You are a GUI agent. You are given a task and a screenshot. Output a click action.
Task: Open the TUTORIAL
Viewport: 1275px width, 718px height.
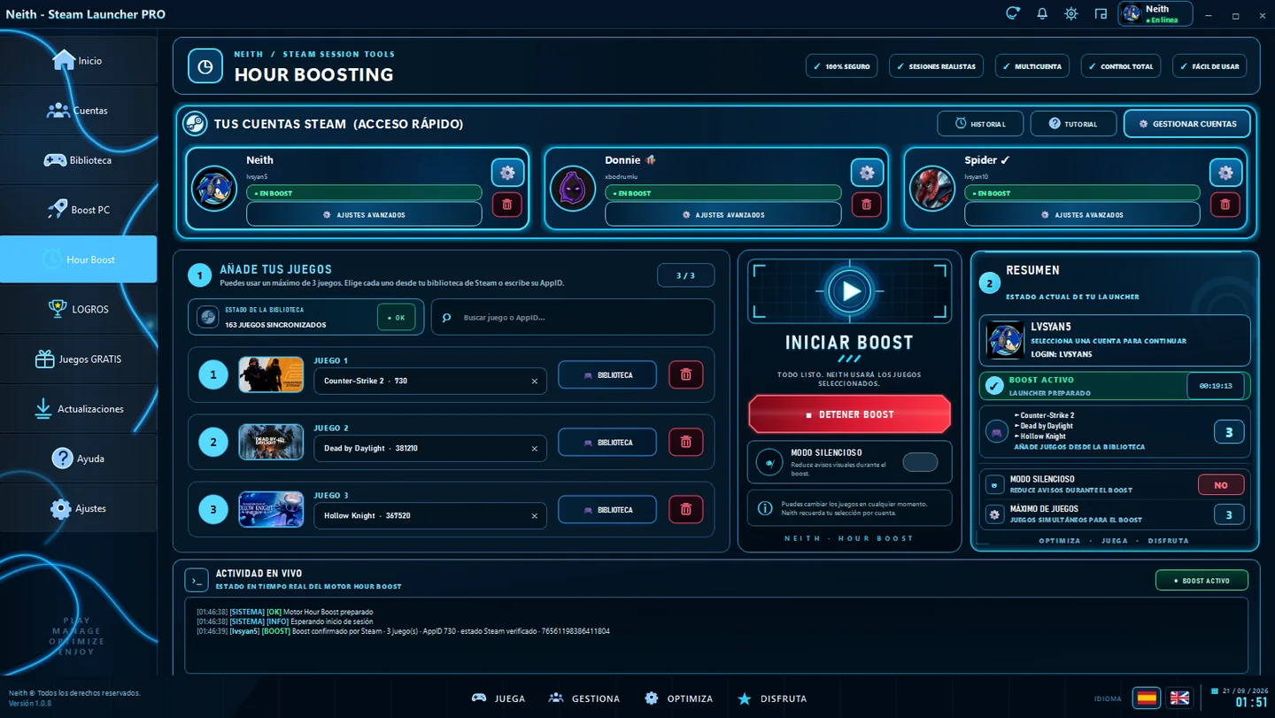1073,124
